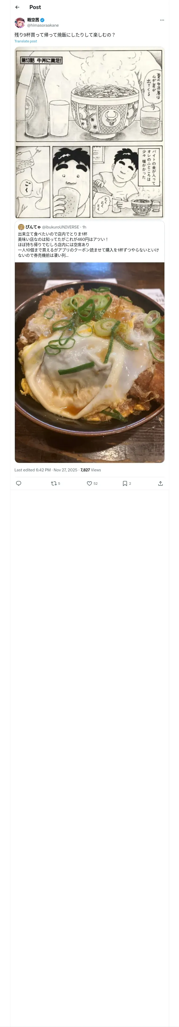Repost this post using the repost icon

(x=54, y=483)
